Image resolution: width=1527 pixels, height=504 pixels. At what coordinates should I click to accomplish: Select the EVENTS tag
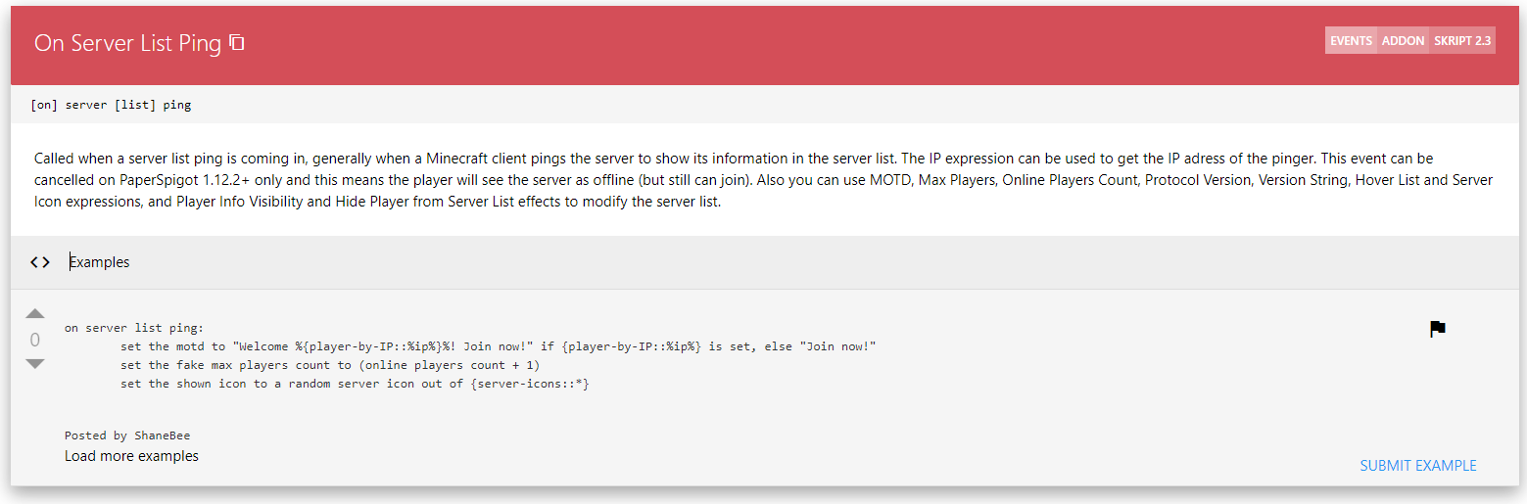tap(1351, 40)
